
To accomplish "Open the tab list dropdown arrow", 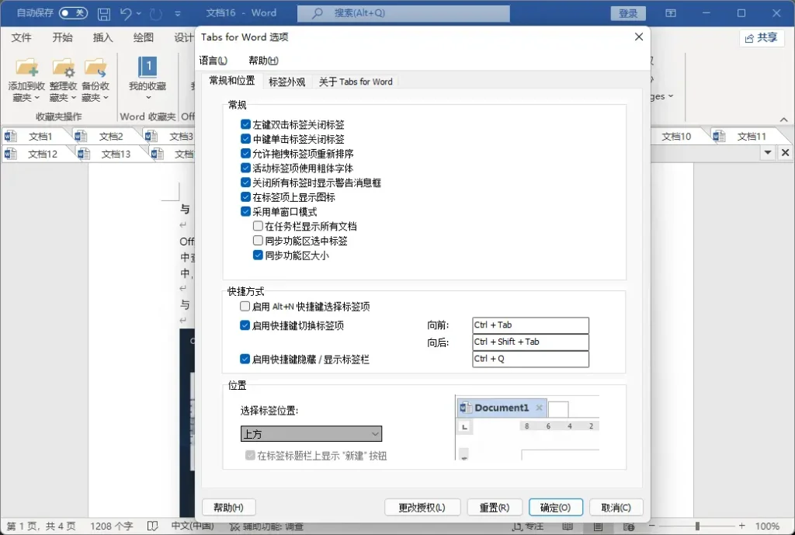I will (x=768, y=153).
